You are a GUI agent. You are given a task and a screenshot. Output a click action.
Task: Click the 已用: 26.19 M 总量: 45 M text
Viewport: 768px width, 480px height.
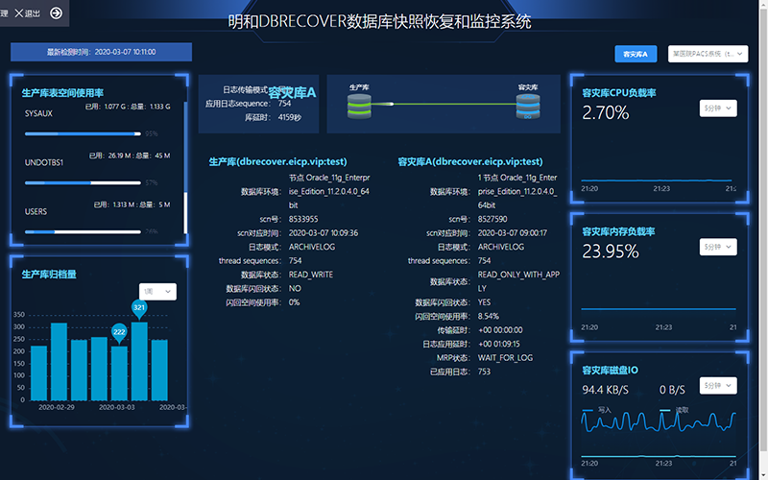(x=130, y=156)
